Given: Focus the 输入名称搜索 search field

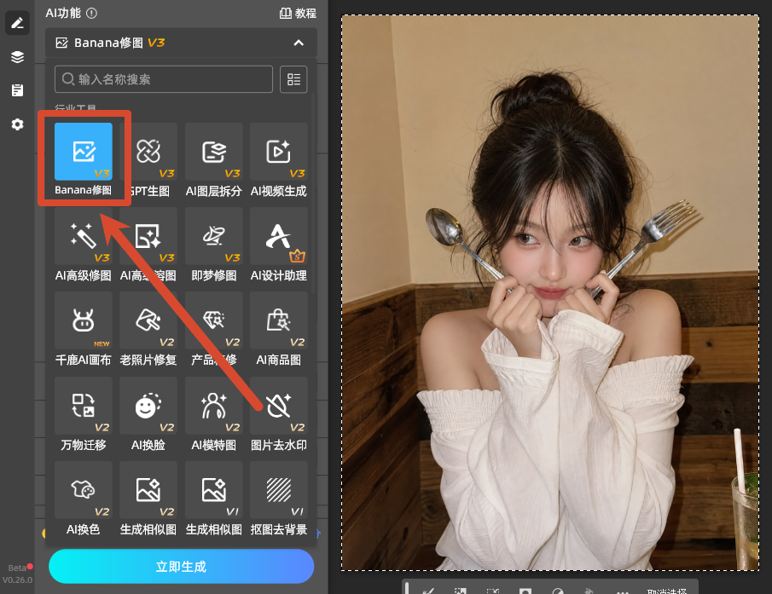Looking at the screenshot, I should click(x=164, y=79).
